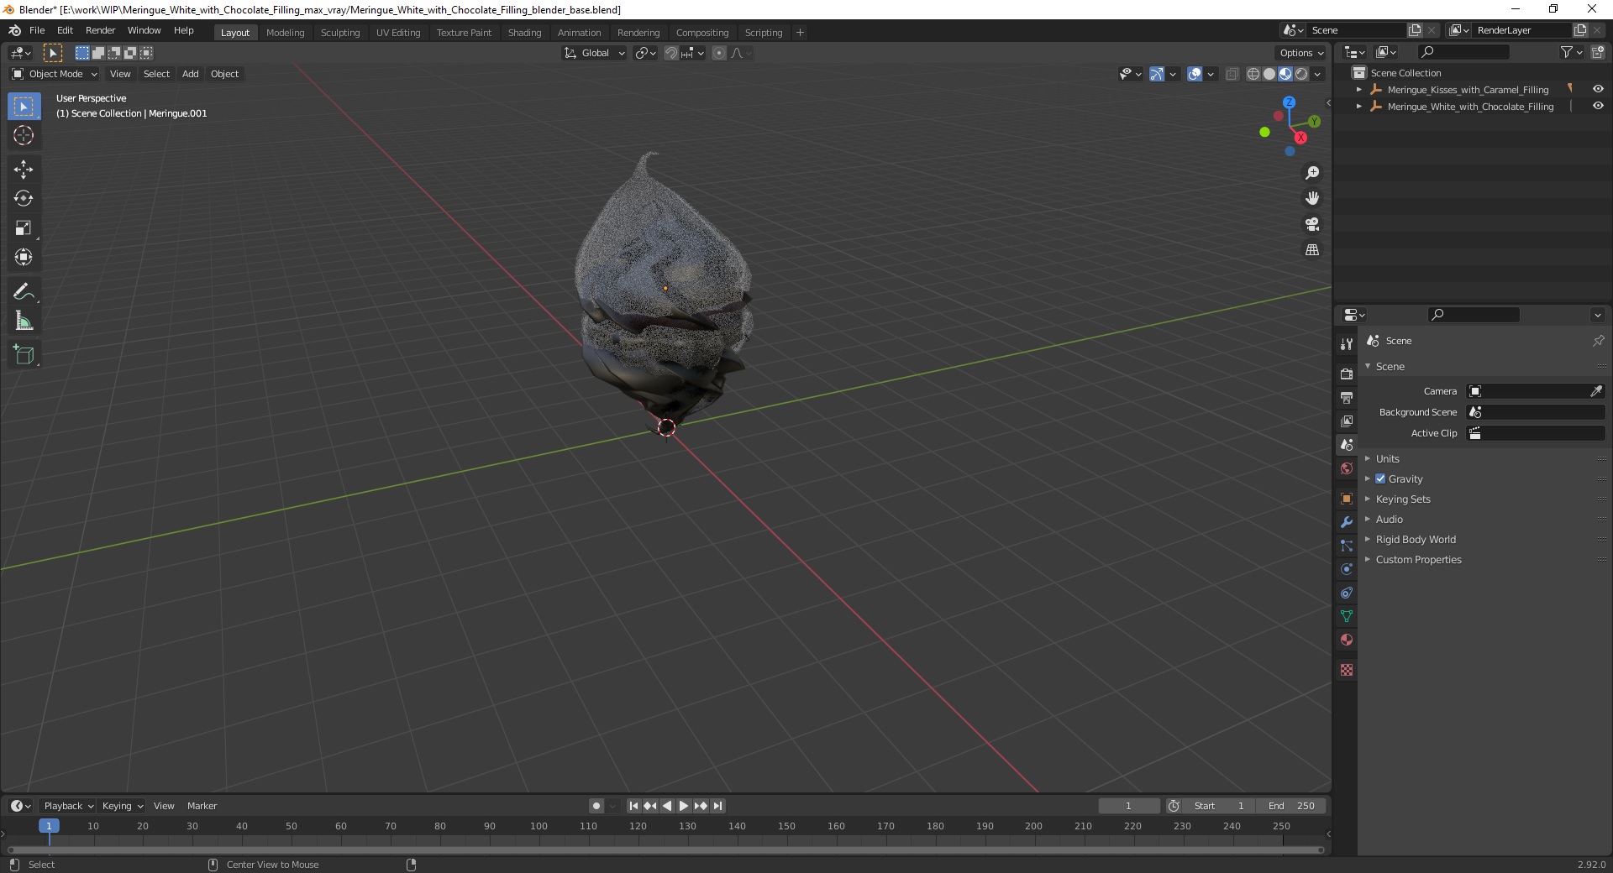The width and height of the screenshot is (1613, 873).
Task: Open the Object properties tab
Action: 1347,499
